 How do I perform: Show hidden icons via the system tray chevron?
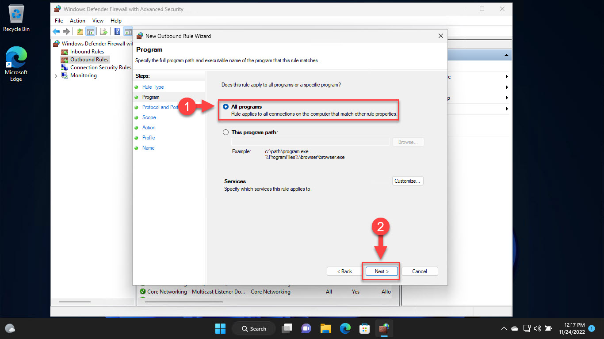[504, 328]
